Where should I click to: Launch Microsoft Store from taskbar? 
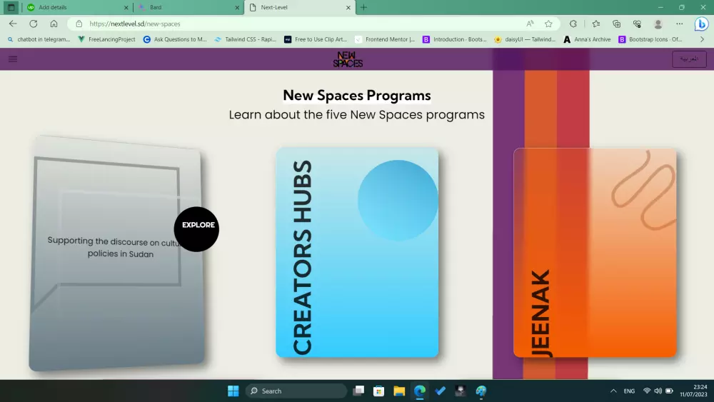point(379,391)
